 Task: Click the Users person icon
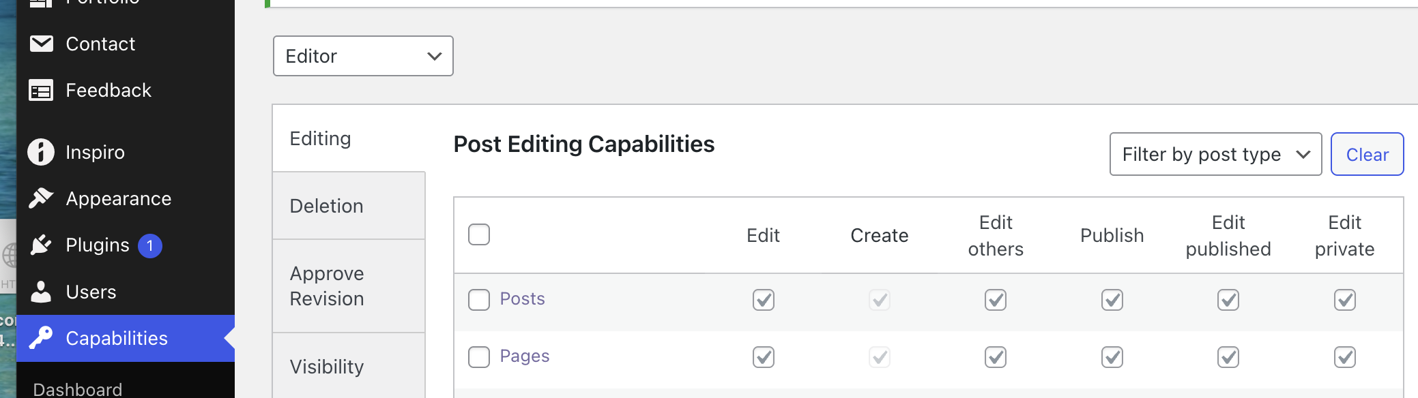(x=41, y=292)
